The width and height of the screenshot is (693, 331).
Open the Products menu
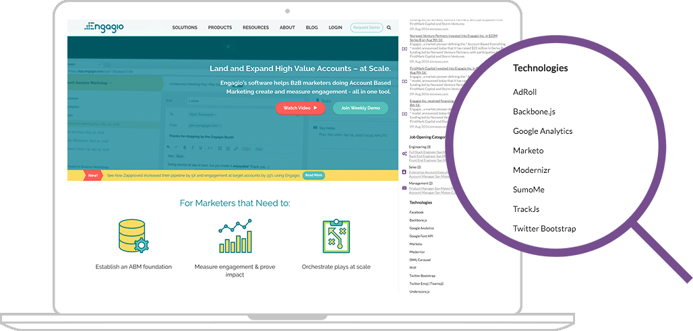[220, 28]
